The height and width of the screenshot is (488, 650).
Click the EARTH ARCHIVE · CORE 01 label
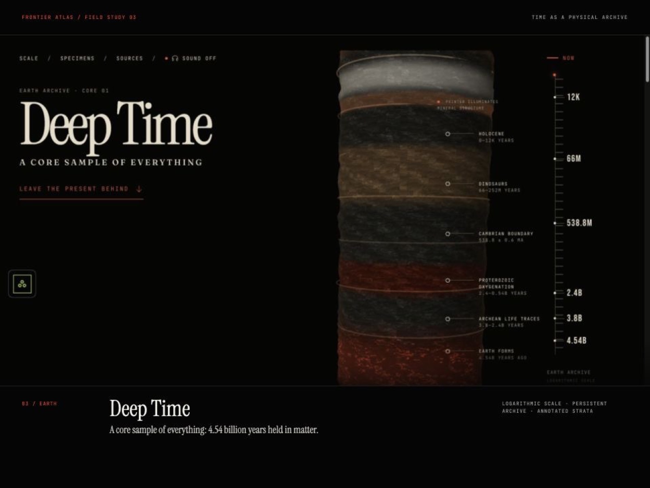(x=64, y=91)
